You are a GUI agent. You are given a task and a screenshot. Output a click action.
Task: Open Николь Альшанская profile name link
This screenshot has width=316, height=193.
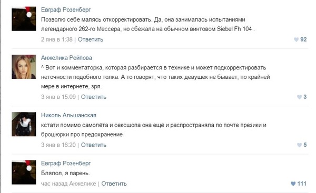(x=68, y=115)
